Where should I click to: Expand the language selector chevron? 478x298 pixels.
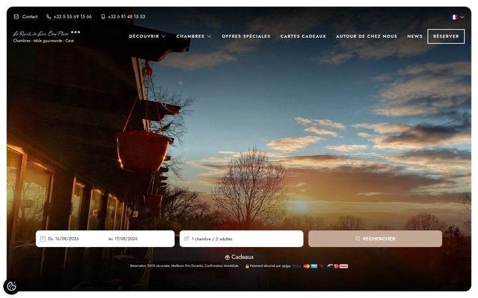tap(462, 17)
